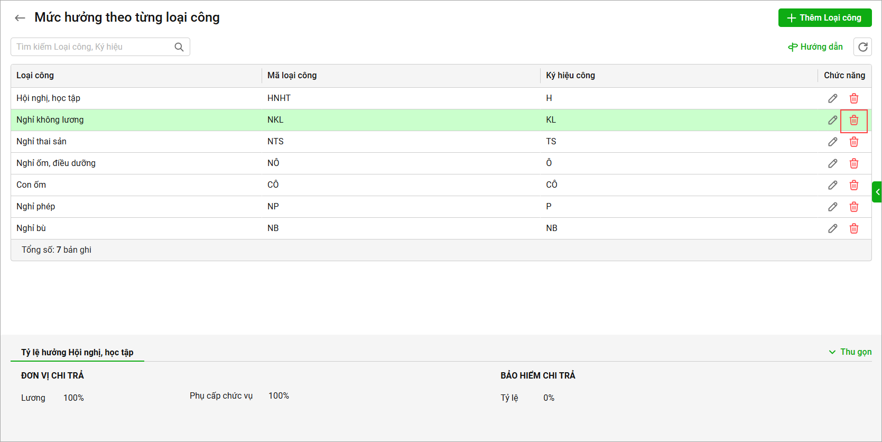Edit the Nghỉ phép row
This screenshot has width=882, height=442.
[833, 207]
